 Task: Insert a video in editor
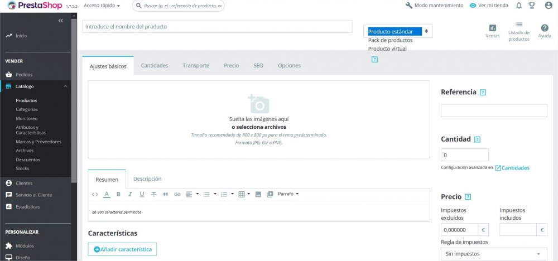pyautogui.click(x=270, y=194)
